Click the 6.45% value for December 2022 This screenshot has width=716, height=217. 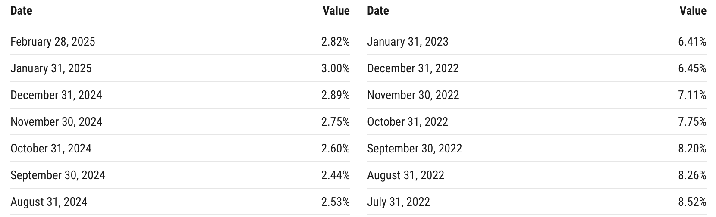click(692, 68)
